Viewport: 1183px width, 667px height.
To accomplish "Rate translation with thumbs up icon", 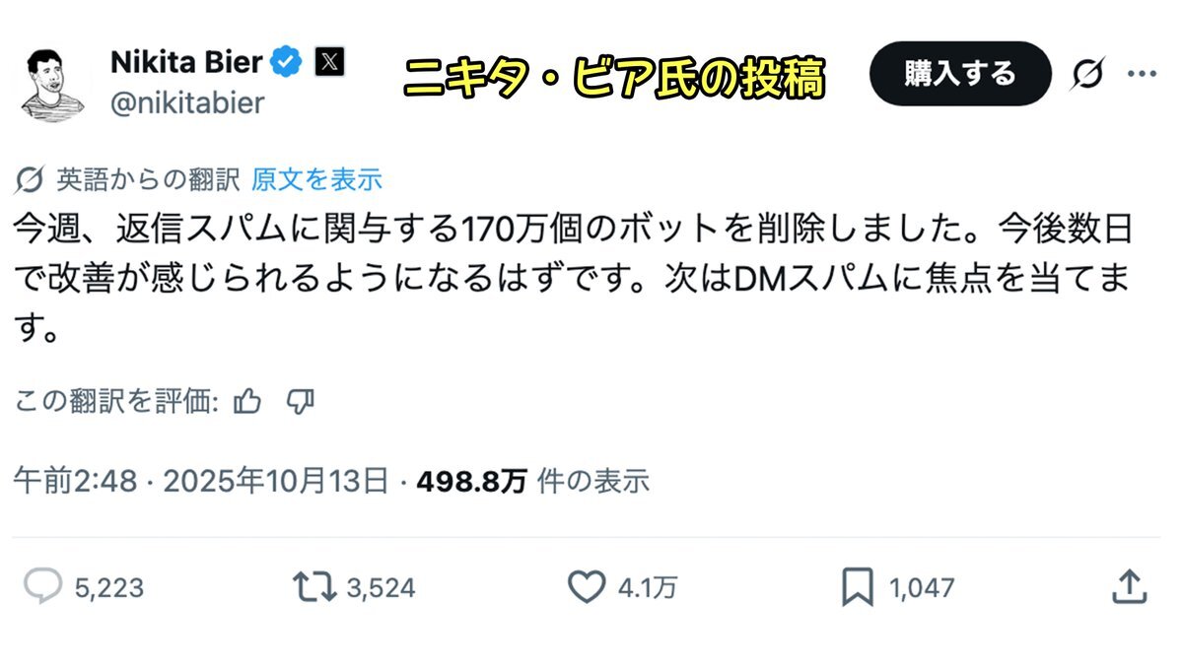I will [248, 401].
